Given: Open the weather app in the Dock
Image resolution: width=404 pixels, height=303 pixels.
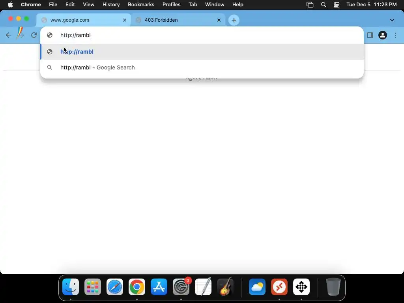Looking at the screenshot, I should pos(257,287).
